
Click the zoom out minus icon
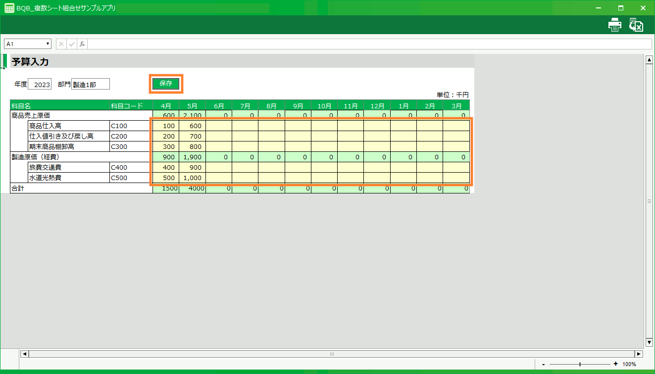click(544, 364)
